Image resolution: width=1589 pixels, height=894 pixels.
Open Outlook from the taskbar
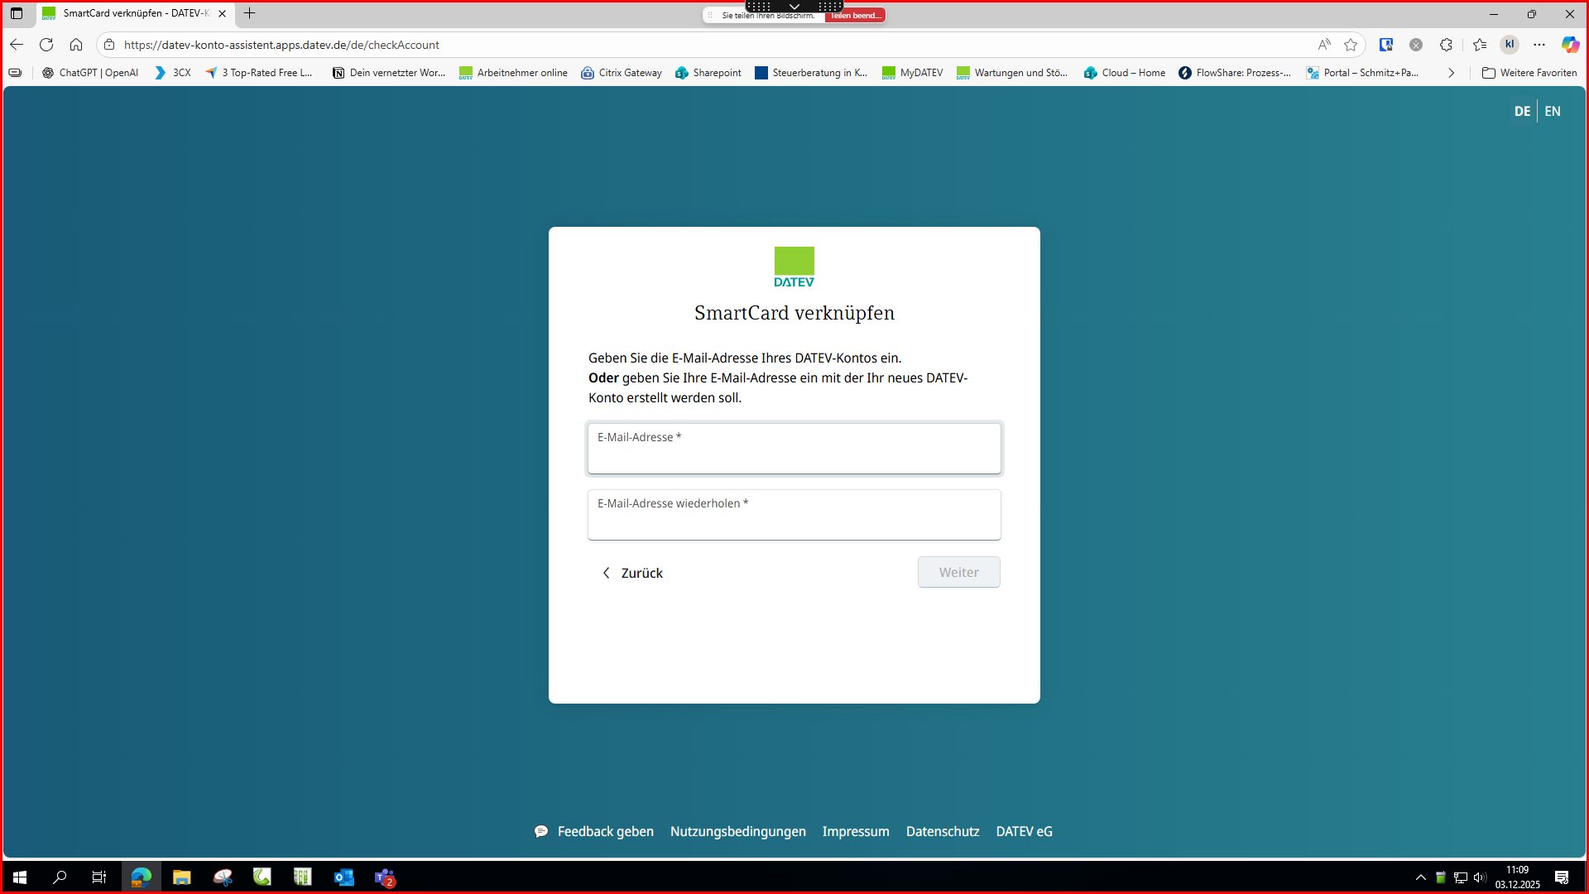pyautogui.click(x=343, y=877)
